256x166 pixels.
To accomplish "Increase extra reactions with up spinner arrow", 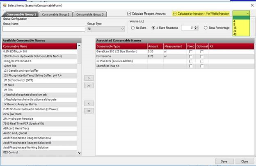I will (196, 27).
